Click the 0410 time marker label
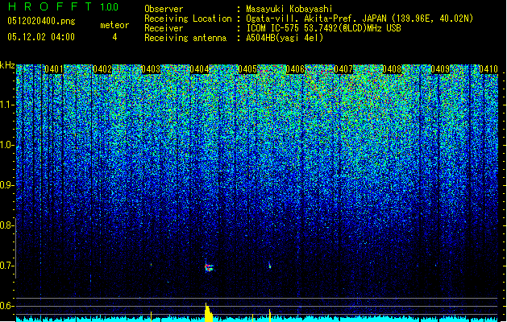 488,69
